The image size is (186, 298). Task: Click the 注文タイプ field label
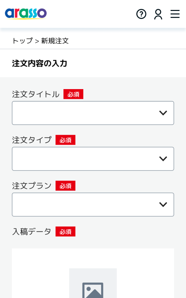coord(32,140)
